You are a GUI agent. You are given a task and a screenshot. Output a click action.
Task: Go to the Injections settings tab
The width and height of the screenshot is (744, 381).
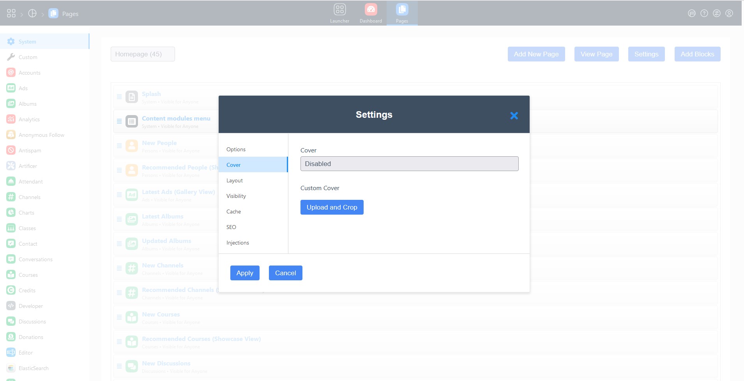click(238, 243)
